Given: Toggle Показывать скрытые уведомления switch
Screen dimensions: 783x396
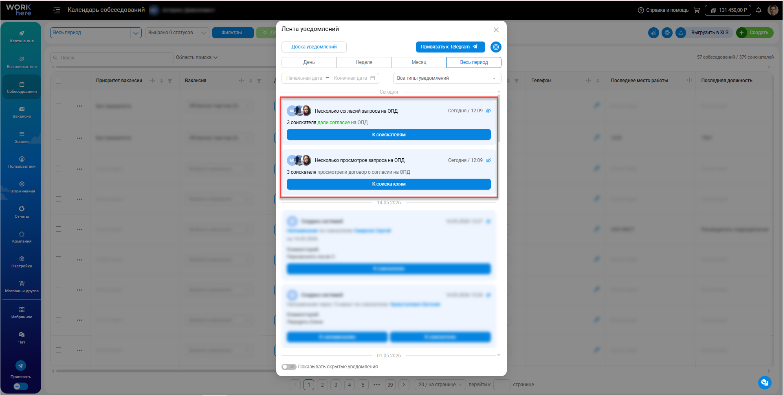Looking at the screenshot, I should point(289,367).
